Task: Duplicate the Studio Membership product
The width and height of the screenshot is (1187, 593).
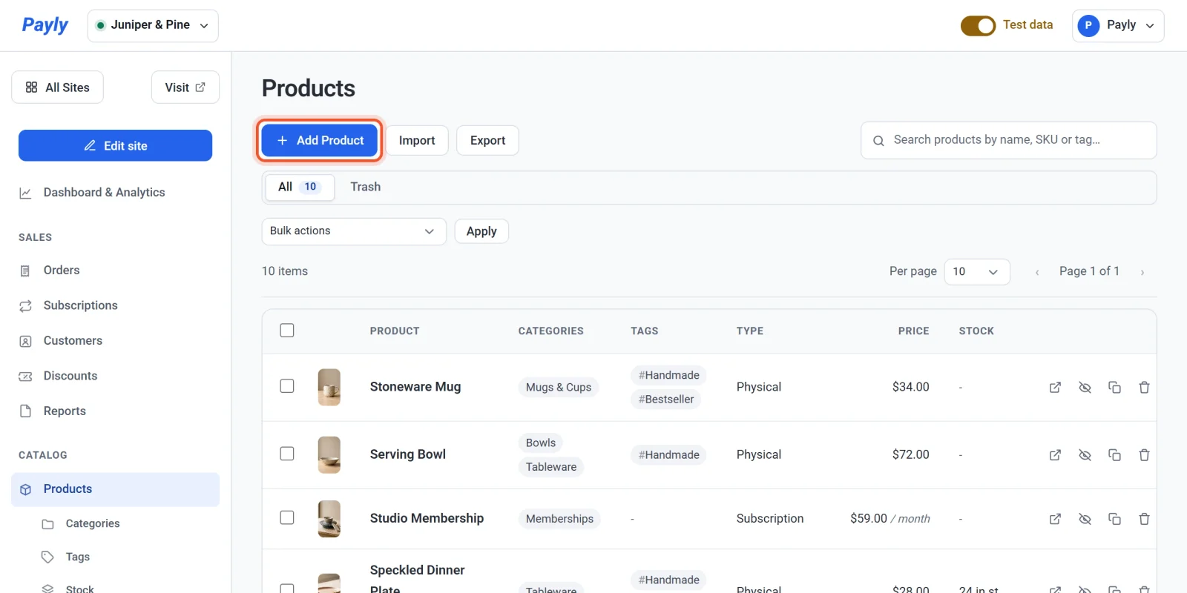Action: (1114, 519)
